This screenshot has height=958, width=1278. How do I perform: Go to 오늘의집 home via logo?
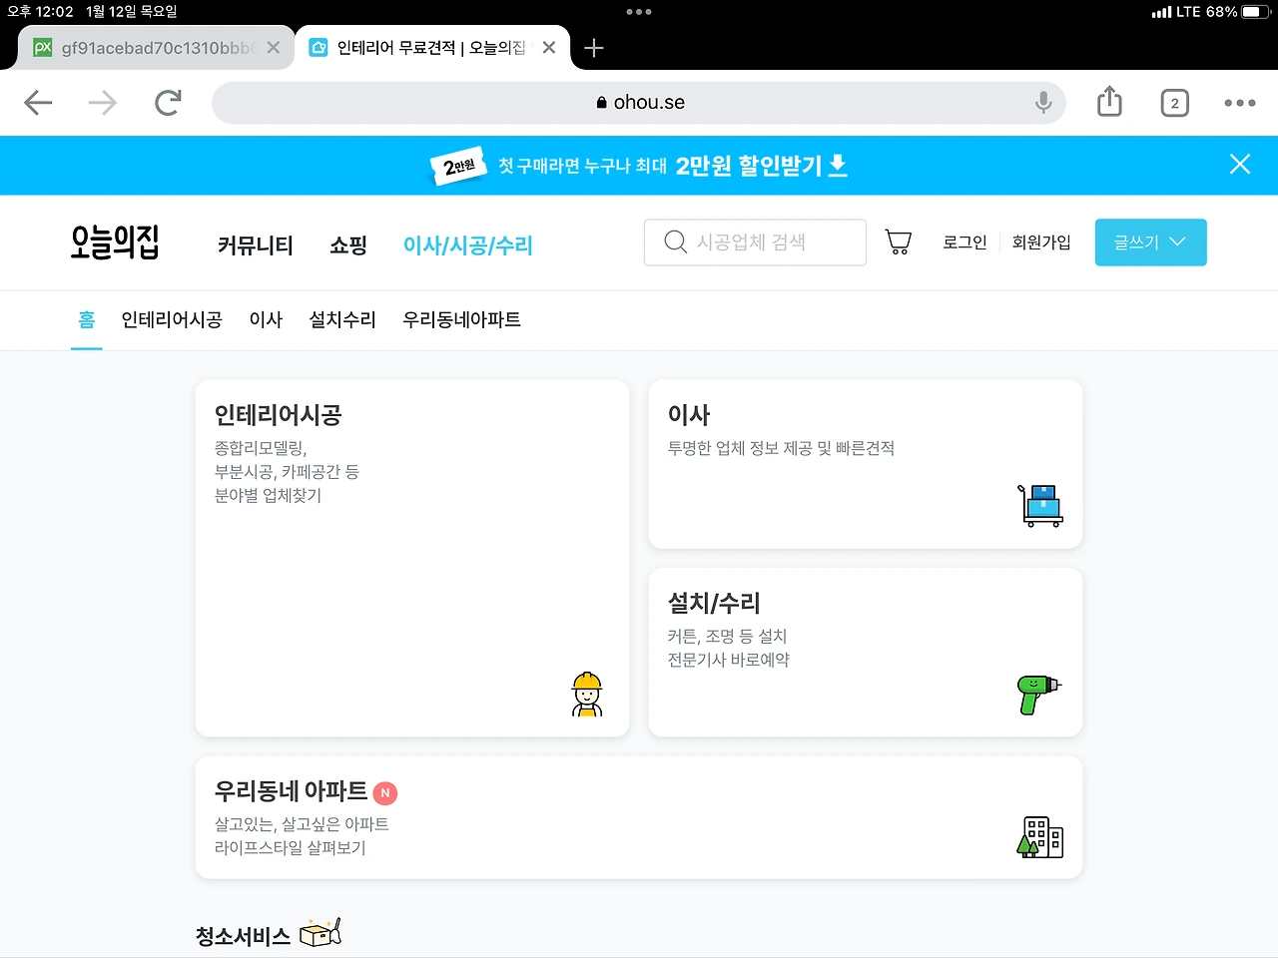[x=115, y=242]
